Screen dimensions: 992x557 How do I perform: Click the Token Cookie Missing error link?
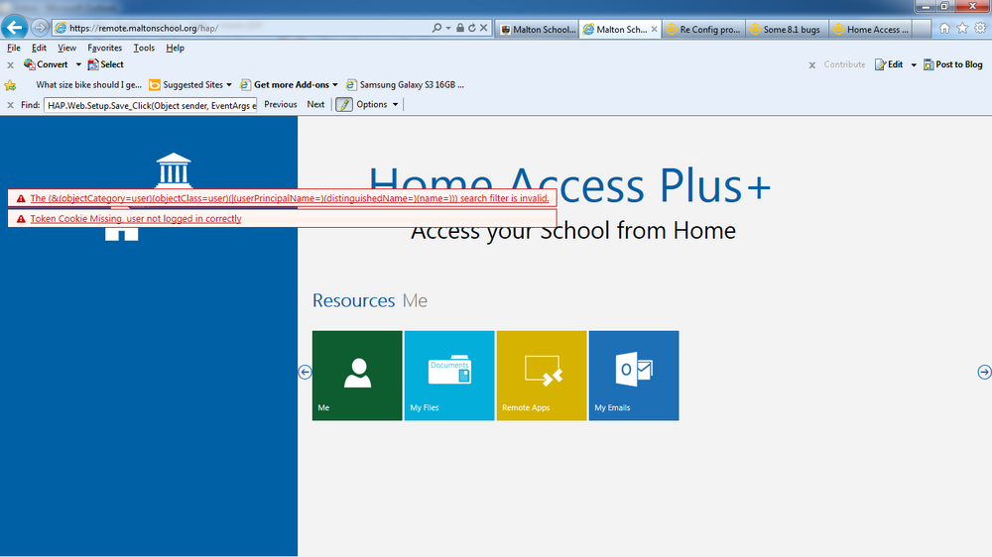tap(136, 219)
